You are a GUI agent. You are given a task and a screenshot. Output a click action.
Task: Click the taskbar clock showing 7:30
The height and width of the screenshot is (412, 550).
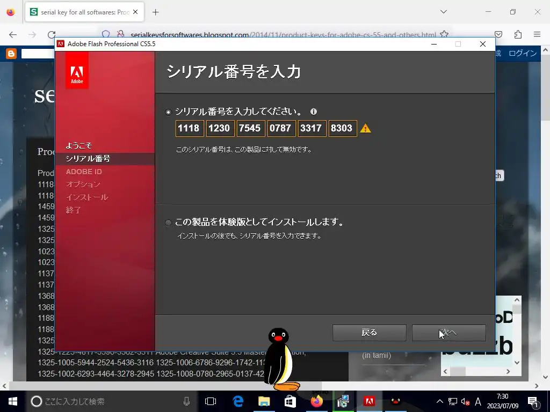coord(502,401)
